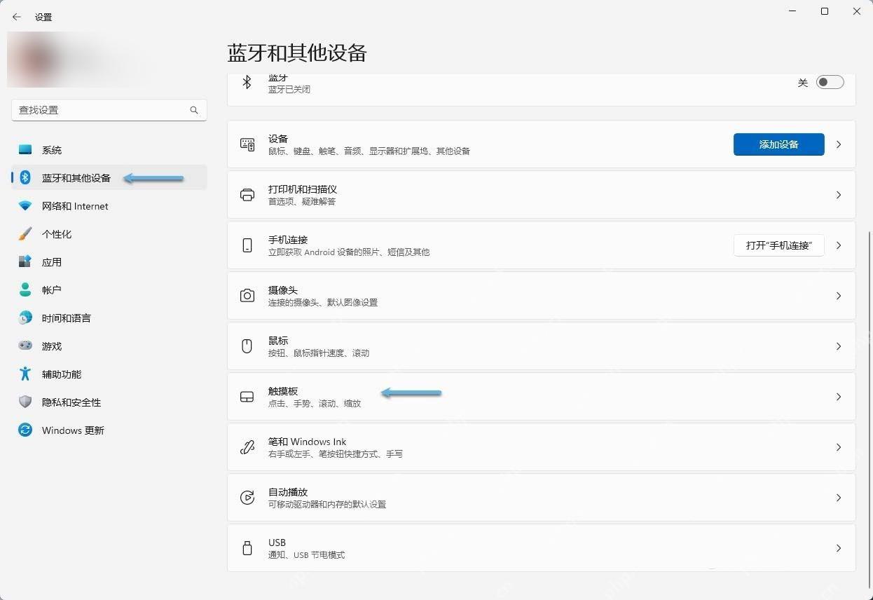Click the 触摸板 row title text
This screenshot has height=600, width=873.
pos(283,391)
